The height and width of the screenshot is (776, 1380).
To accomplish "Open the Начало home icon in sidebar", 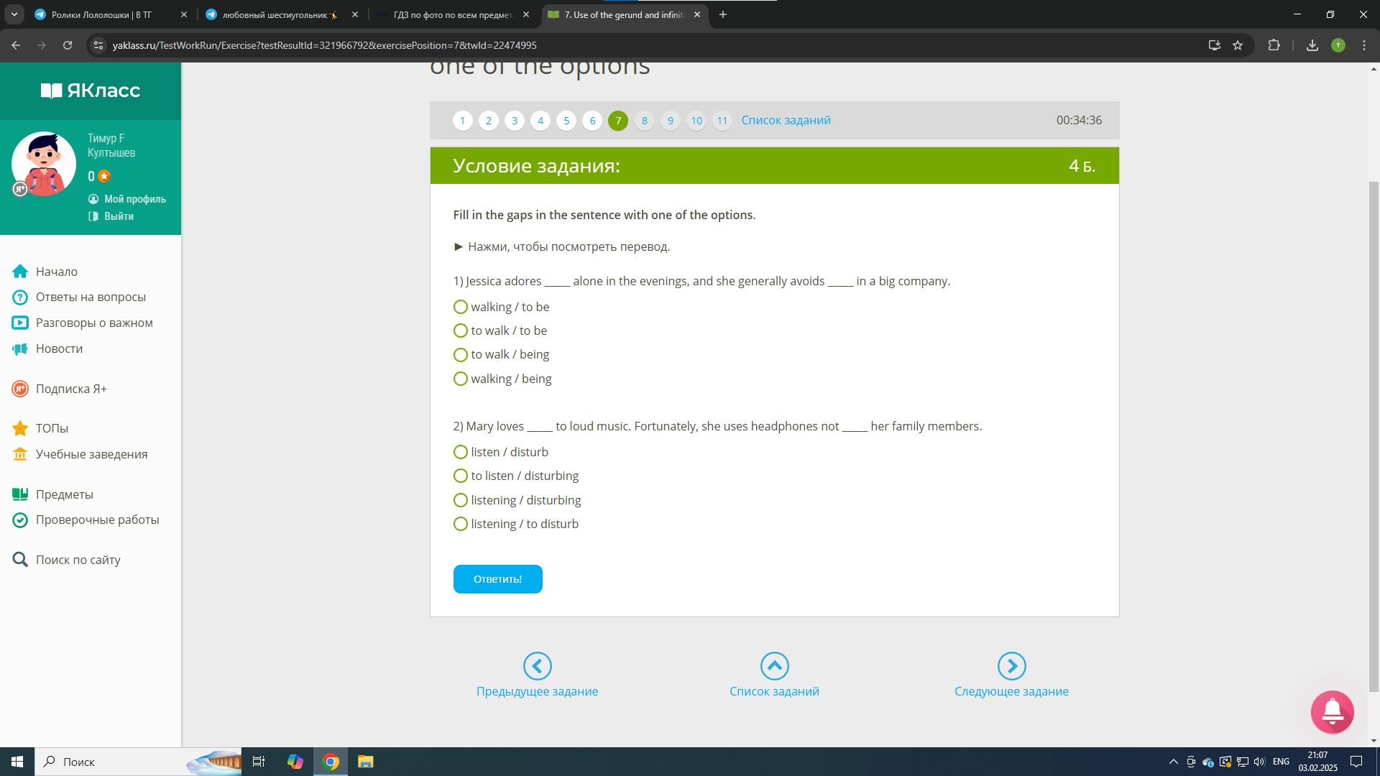I will point(20,272).
